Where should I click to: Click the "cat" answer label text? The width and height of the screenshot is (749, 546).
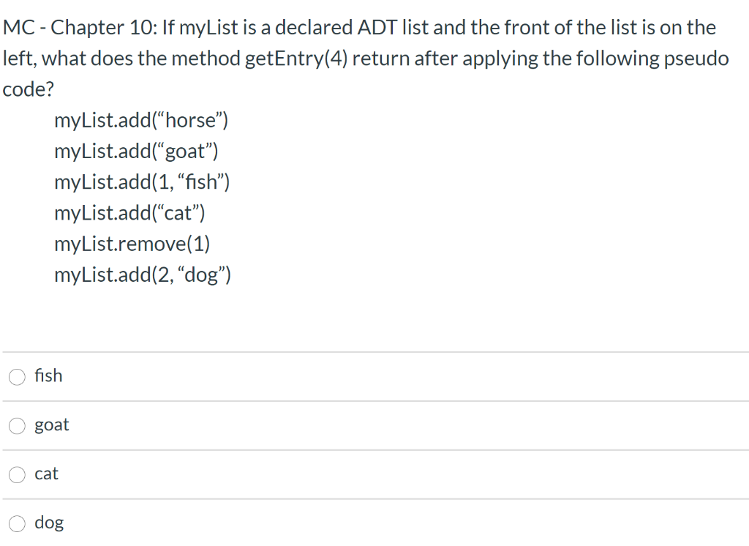[46, 474]
